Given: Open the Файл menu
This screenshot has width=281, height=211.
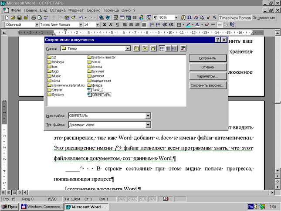Looking at the screenshot, I should coord(16,10).
